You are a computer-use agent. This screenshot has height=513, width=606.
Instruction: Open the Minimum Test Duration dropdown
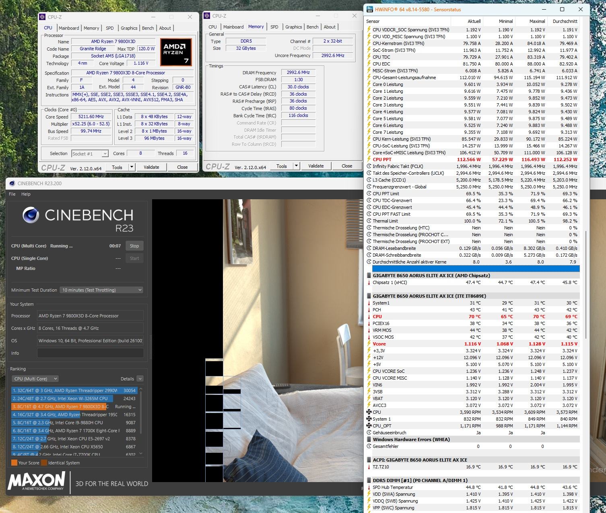[101, 290]
